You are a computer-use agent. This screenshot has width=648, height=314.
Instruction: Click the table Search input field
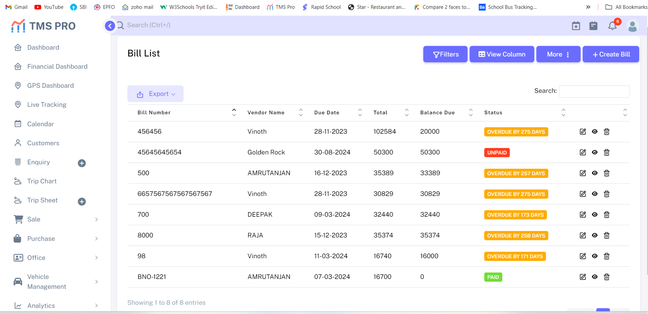(595, 92)
